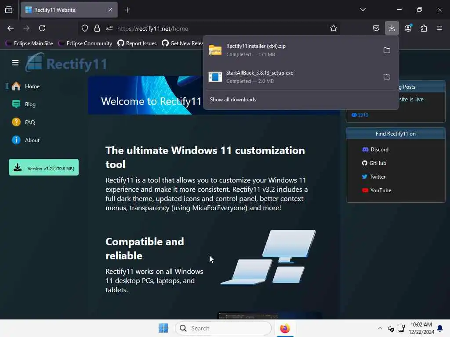Click the 3919 view count

click(x=360, y=115)
